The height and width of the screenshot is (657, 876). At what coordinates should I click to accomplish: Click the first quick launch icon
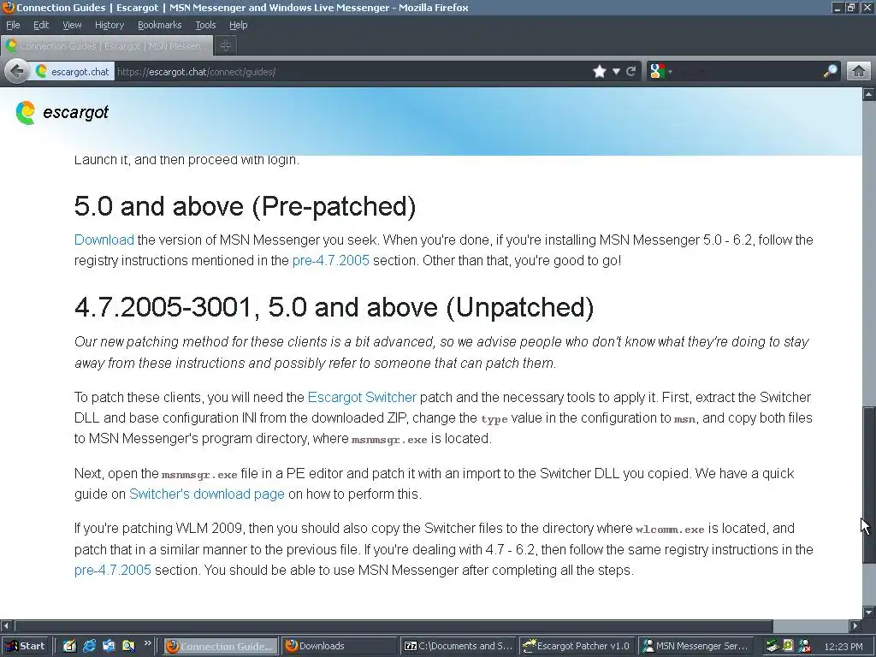pos(69,646)
